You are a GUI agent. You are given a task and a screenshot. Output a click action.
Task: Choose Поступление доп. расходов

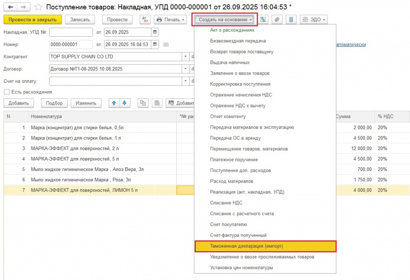pos(265,171)
